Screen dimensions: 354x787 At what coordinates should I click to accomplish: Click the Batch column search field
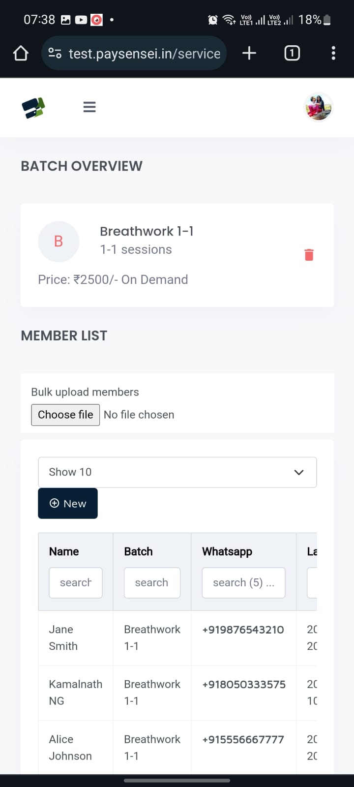[152, 583]
